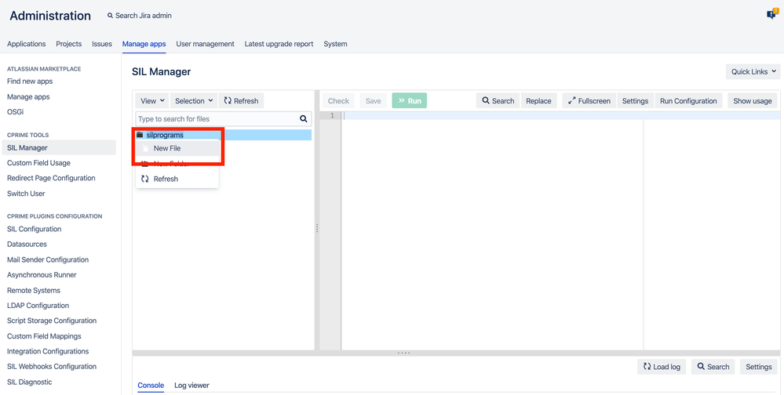
Task: Open the Selection dropdown
Action: 194,101
